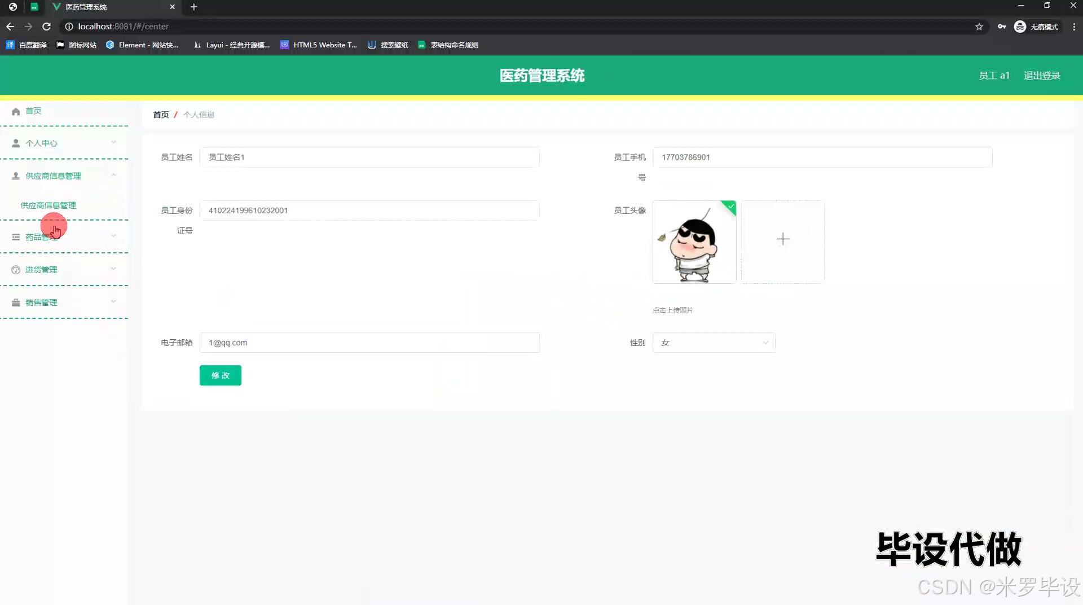Screen dimensions: 1083x605
Task: Click the 员工身份证号 input field
Action: click(369, 211)
